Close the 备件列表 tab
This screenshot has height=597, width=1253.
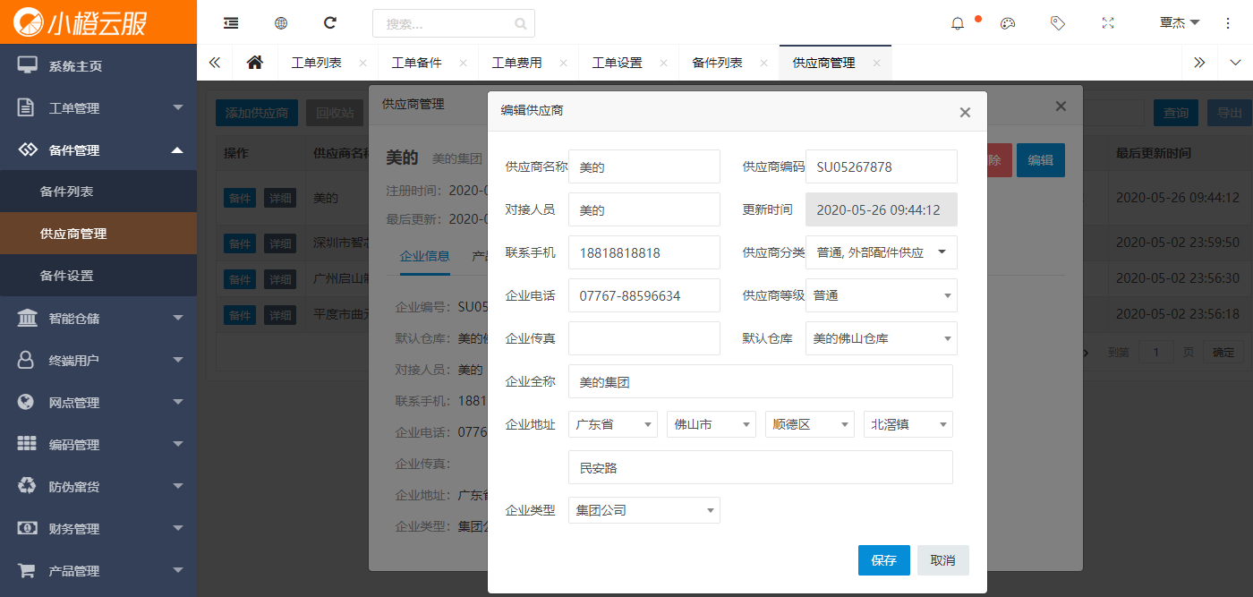pos(763,63)
